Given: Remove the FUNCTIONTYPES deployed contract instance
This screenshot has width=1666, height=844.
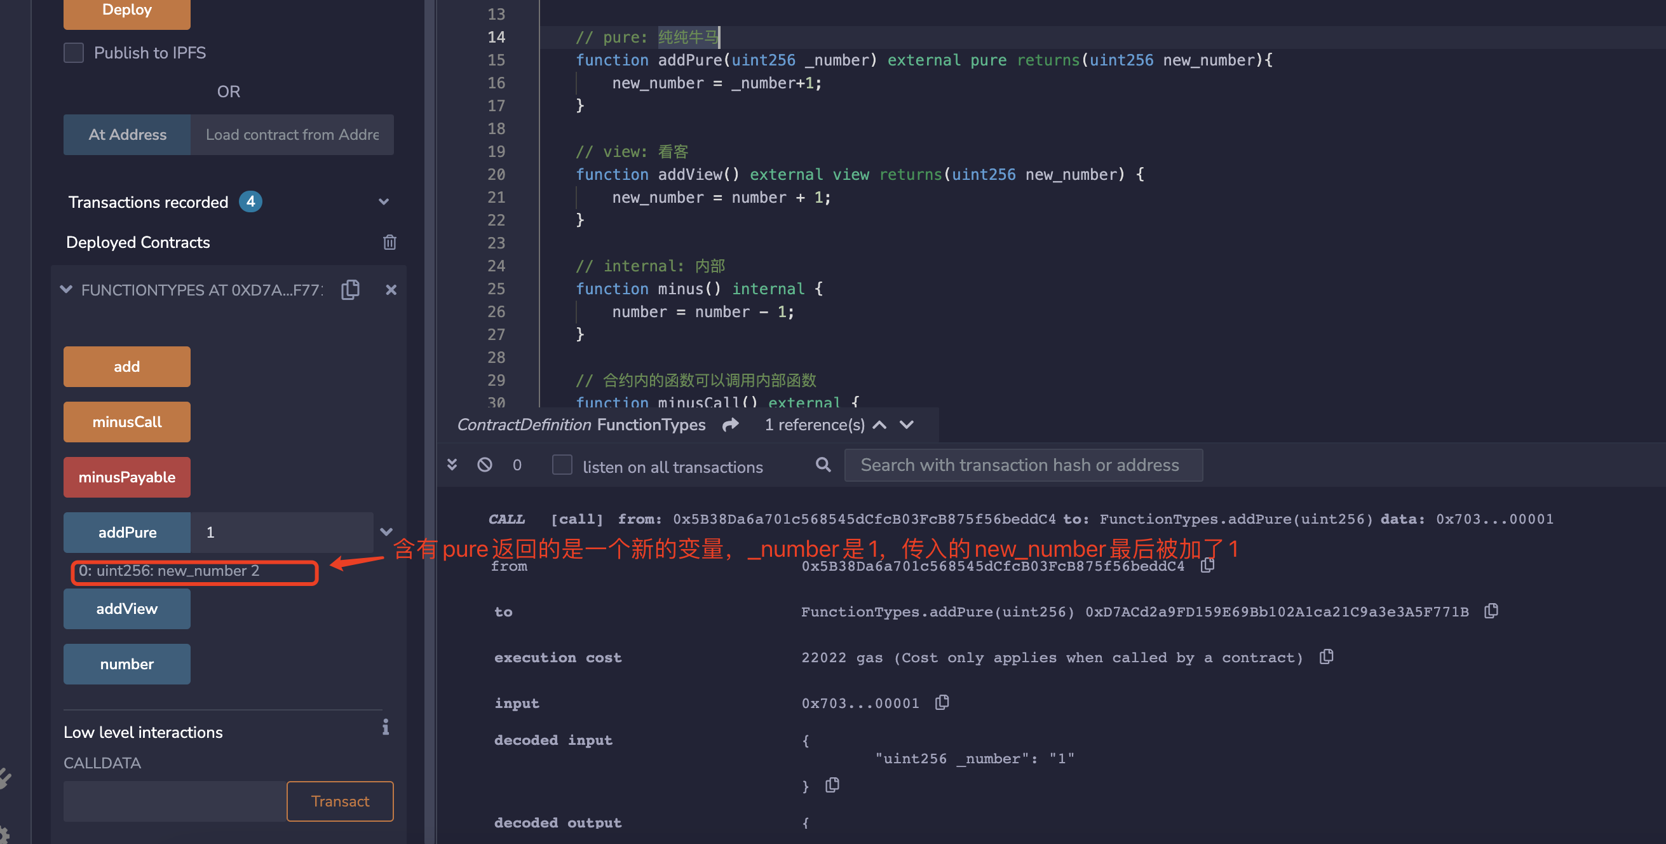Looking at the screenshot, I should pos(391,290).
